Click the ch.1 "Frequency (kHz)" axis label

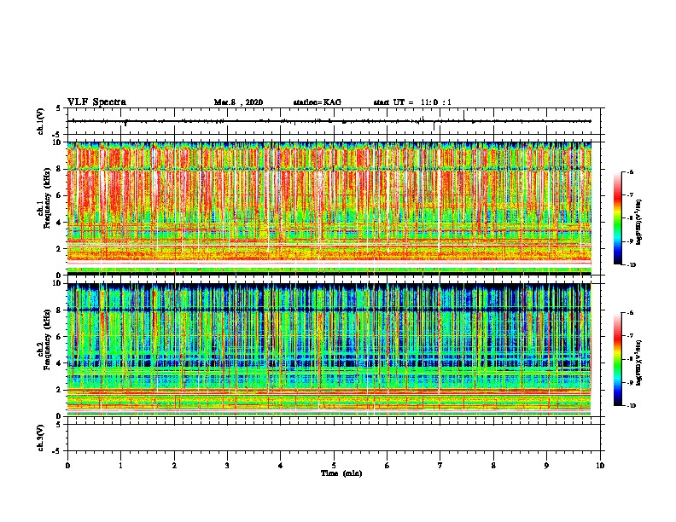pyautogui.click(x=47, y=199)
